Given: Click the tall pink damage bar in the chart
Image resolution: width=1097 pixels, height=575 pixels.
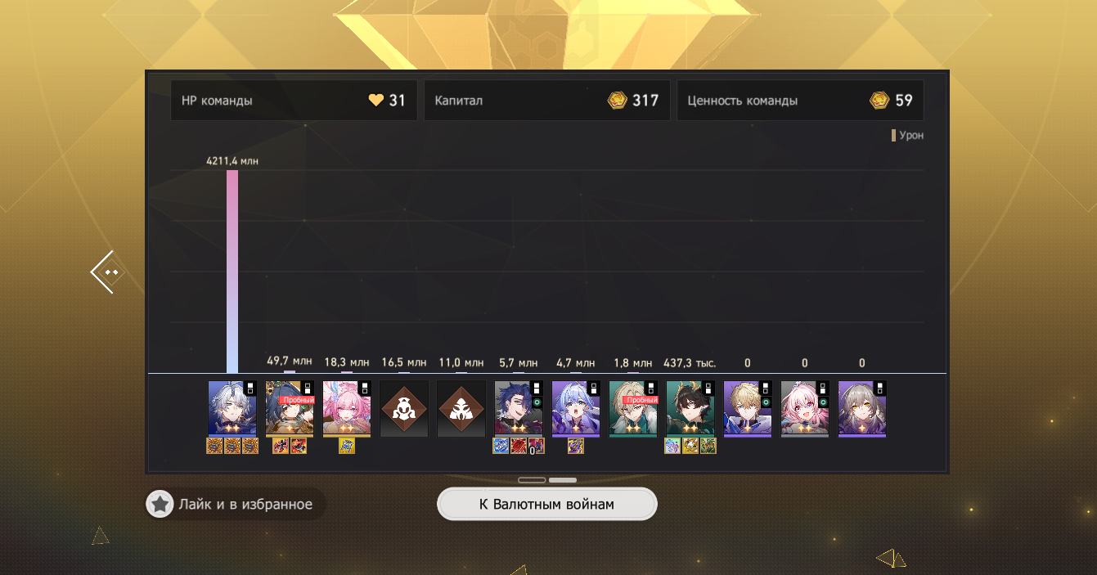Looking at the screenshot, I should click(232, 272).
